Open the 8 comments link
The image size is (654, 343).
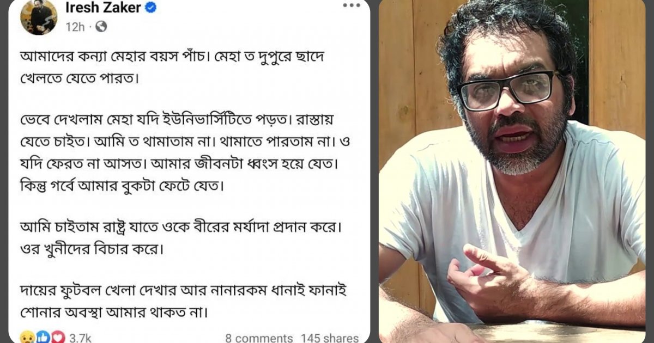click(x=259, y=338)
